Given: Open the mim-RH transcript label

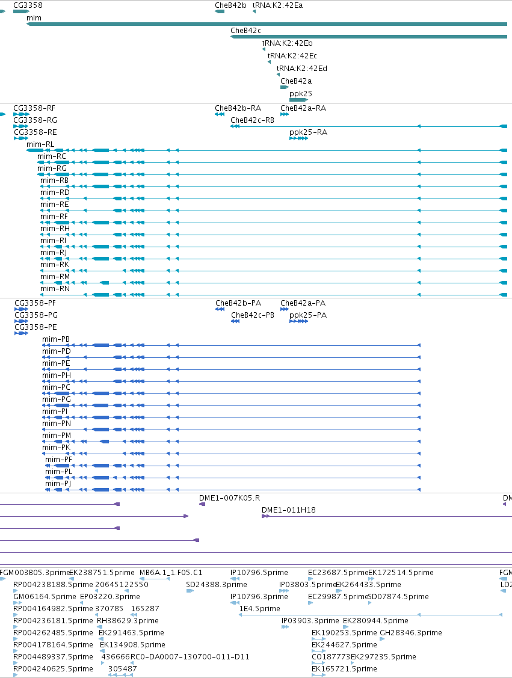Looking at the screenshot, I should (x=55, y=229).
